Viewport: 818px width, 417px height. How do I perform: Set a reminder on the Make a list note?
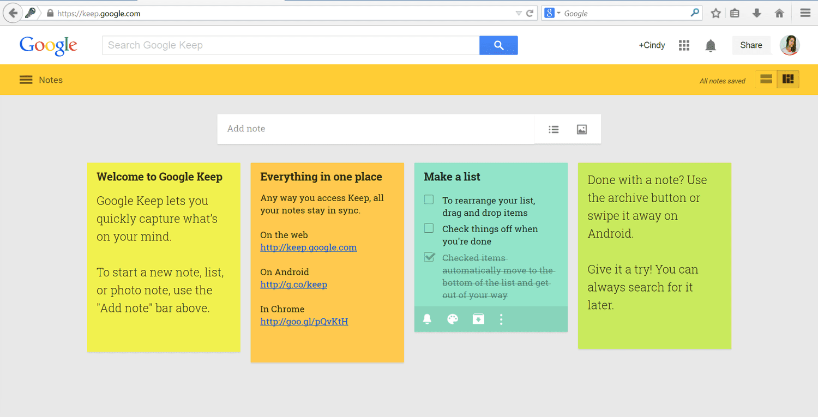(428, 319)
